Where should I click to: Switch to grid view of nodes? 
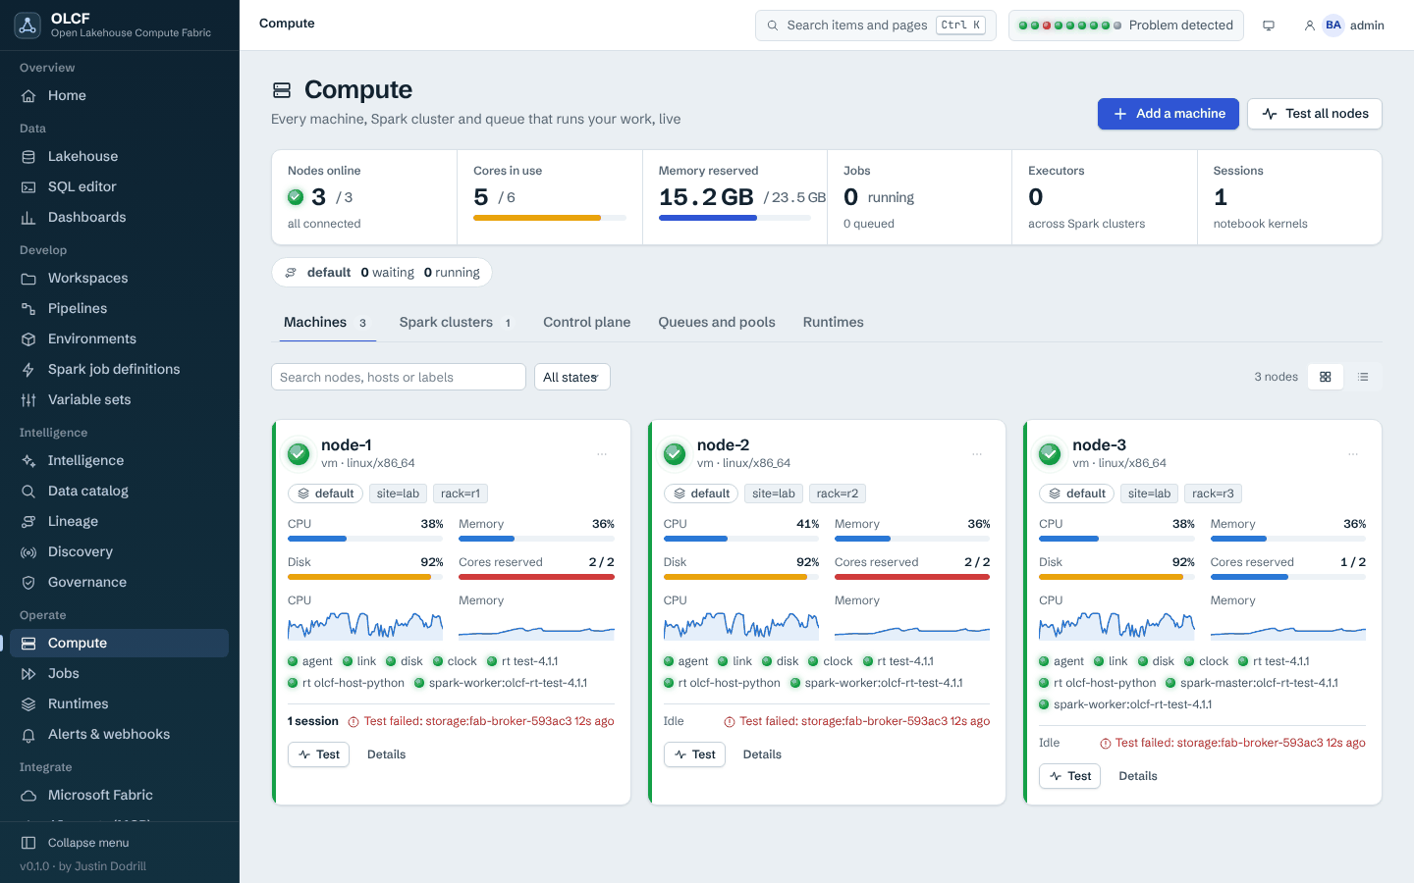(x=1326, y=377)
